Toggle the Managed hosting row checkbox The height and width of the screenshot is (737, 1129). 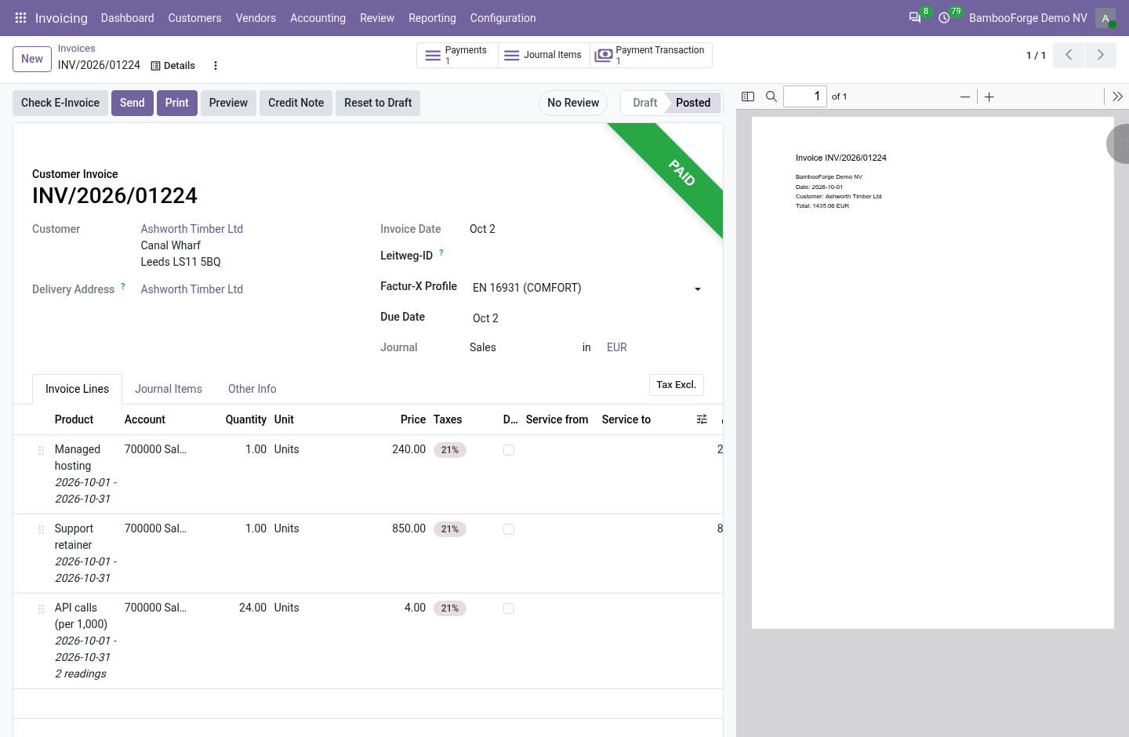click(509, 450)
